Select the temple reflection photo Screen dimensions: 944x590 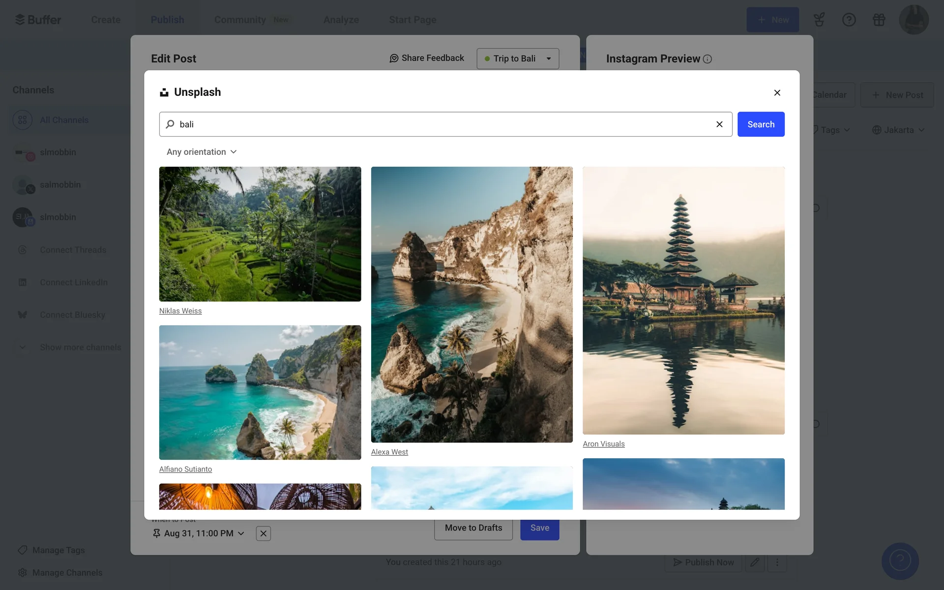683,300
